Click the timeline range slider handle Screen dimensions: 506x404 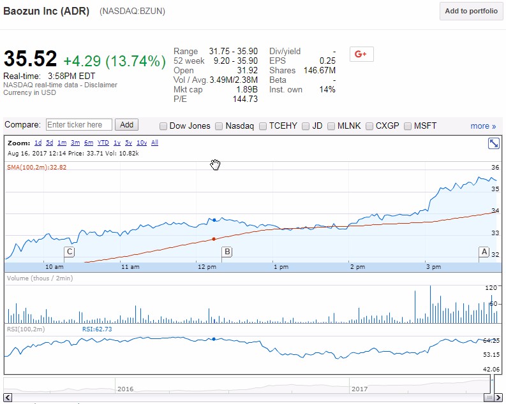[489, 398]
